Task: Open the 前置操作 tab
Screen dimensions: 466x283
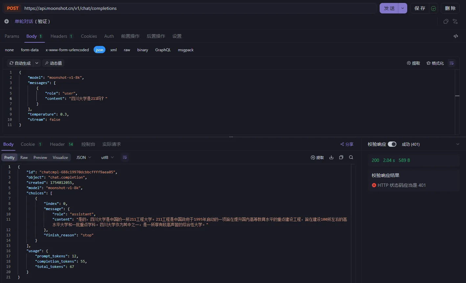Action: 130,36
